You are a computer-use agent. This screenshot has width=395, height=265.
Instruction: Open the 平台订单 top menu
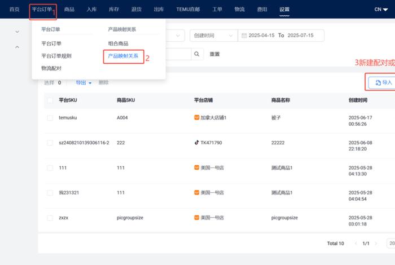pos(42,10)
